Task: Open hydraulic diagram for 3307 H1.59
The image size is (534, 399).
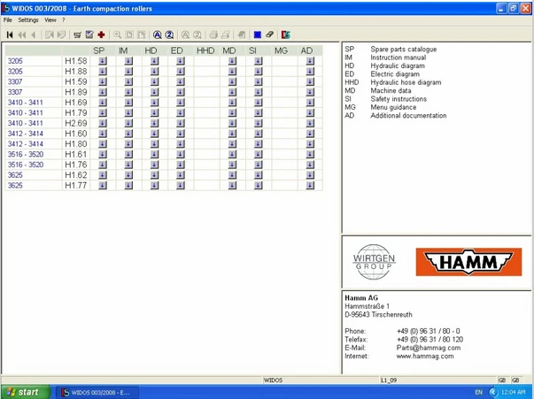Action: tap(154, 81)
